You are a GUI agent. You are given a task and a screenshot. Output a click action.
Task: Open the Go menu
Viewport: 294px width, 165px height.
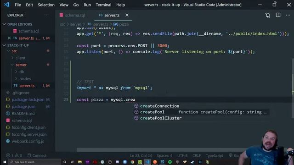tap(76, 5)
